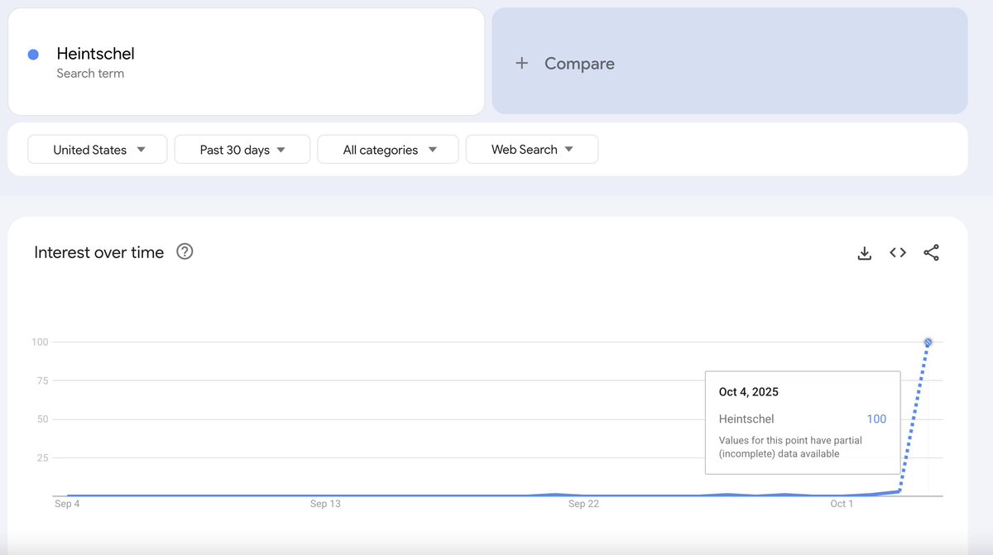Click the Sep 4 axis label
Image resolution: width=993 pixels, height=555 pixels.
pyautogui.click(x=67, y=504)
